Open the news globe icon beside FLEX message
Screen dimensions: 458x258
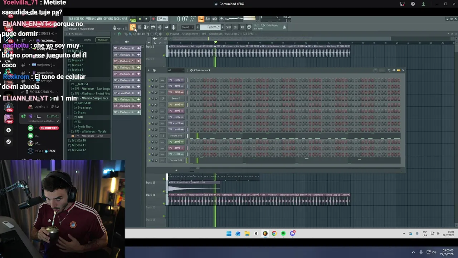(x=284, y=27)
